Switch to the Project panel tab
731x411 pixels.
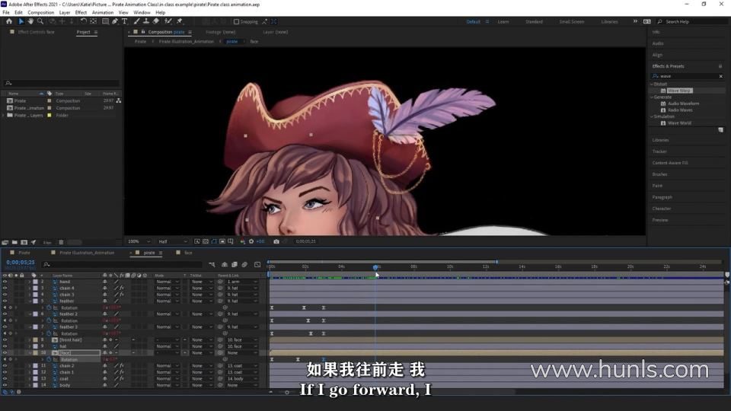point(84,32)
